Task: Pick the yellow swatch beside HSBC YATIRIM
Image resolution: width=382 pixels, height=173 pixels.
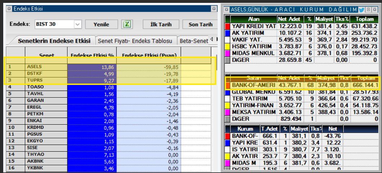Action: pyautogui.click(x=228, y=46)
